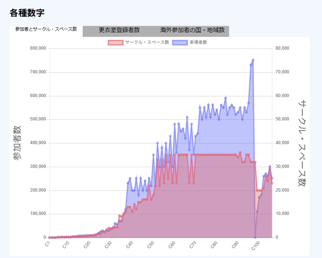
Task: Toggle the 来場者数 legend label
Action: pyautogui.click(x=198, y=42)
